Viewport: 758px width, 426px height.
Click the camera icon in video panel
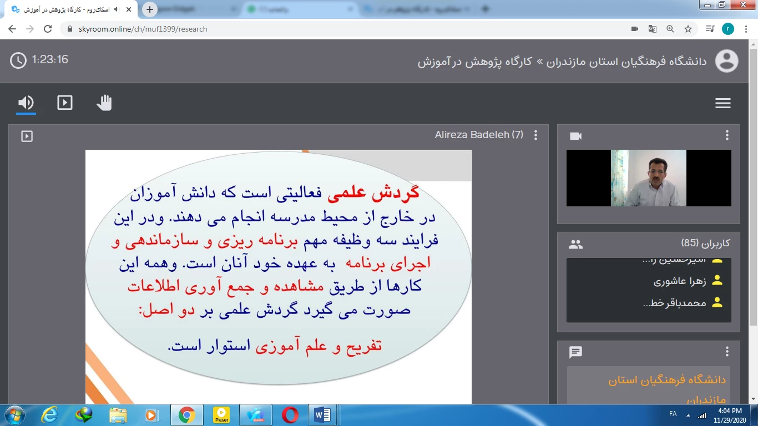pyautogui.click(x=575, y=136)
